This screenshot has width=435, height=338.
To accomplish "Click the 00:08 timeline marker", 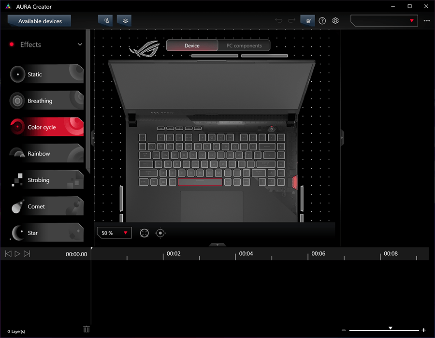I will (391, 254).
